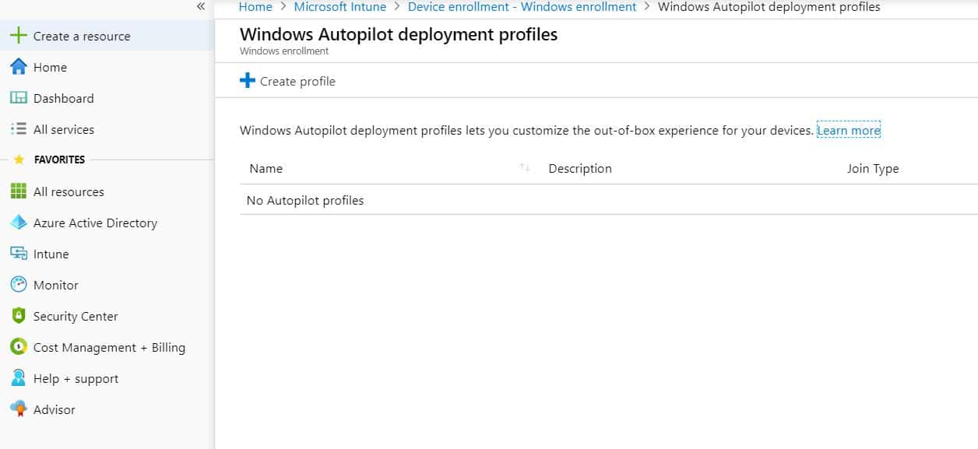The width and height of the screenshot is (978, 449).
Task: Select All services in the sidebar
Action: click(x=19, y=129)
